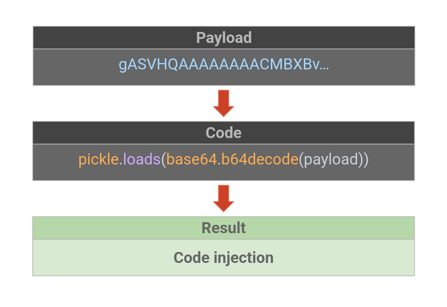Click the Result header title
The image size is (447, 307).
[x=223, y=228]
